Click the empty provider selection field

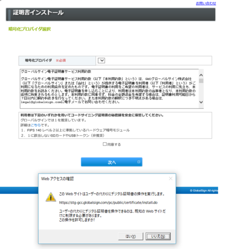(154, 61)
